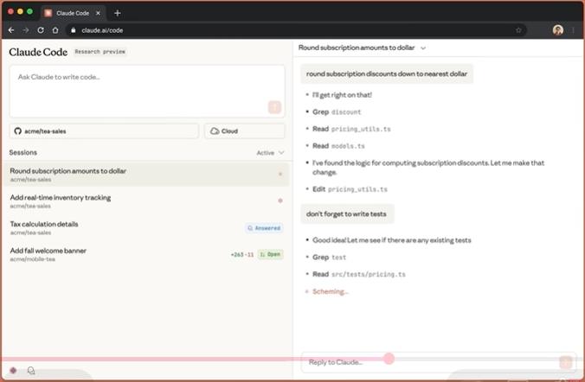The width and height of the screenshot is (585, 382).
Task: Click the Open badge on fall welcome banner
Action: tap(271, 255)
